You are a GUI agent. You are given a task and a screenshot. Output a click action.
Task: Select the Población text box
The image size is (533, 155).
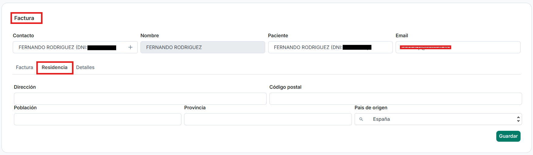click(97, 119)
